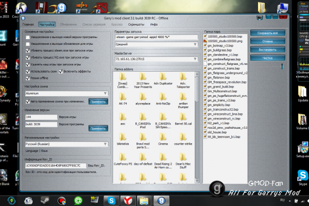Toggle new program version notification checkbox

[x=28, y=37]
